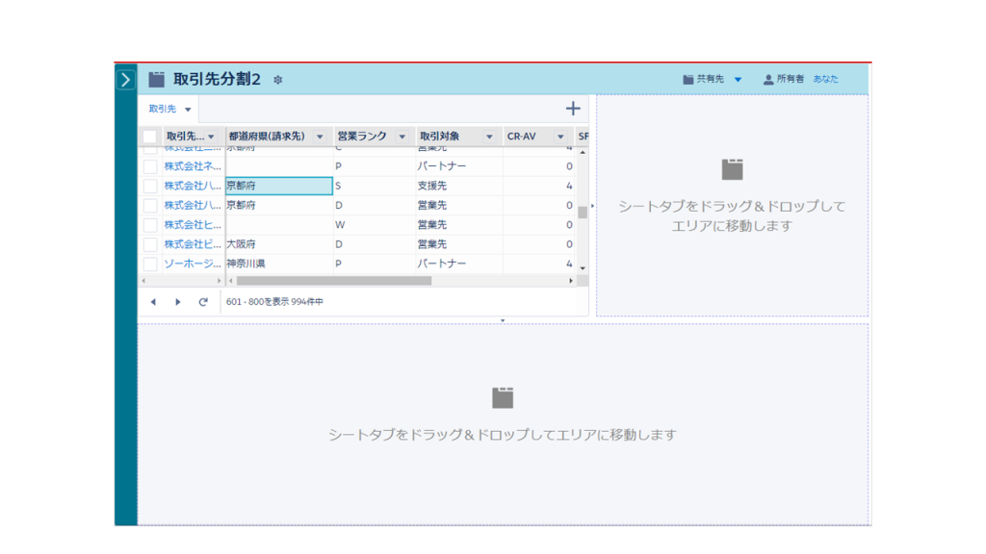Check the 株式会社ハ... row with 支援先
Screen dimensions: 986x554
(149, 186)
